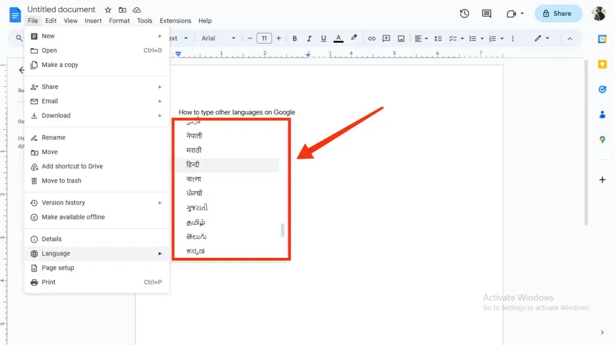Open the Contacts side panel
This screenshot has width=615, height=345.
click(602, 115)
